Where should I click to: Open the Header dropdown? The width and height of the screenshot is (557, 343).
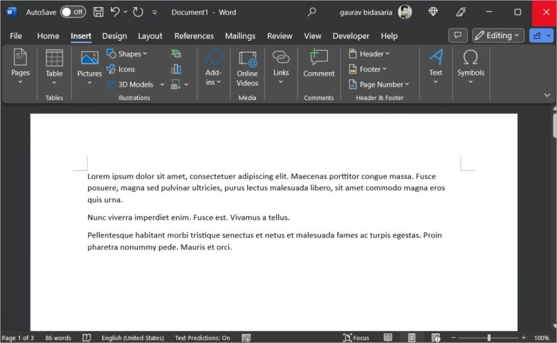tap(369, 54)
